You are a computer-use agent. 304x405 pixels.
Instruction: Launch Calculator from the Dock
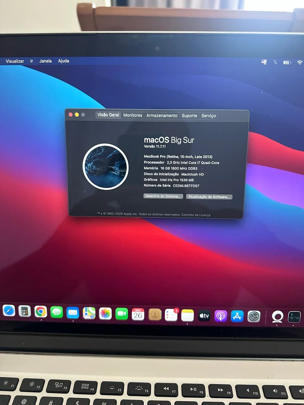coord(25,311)
